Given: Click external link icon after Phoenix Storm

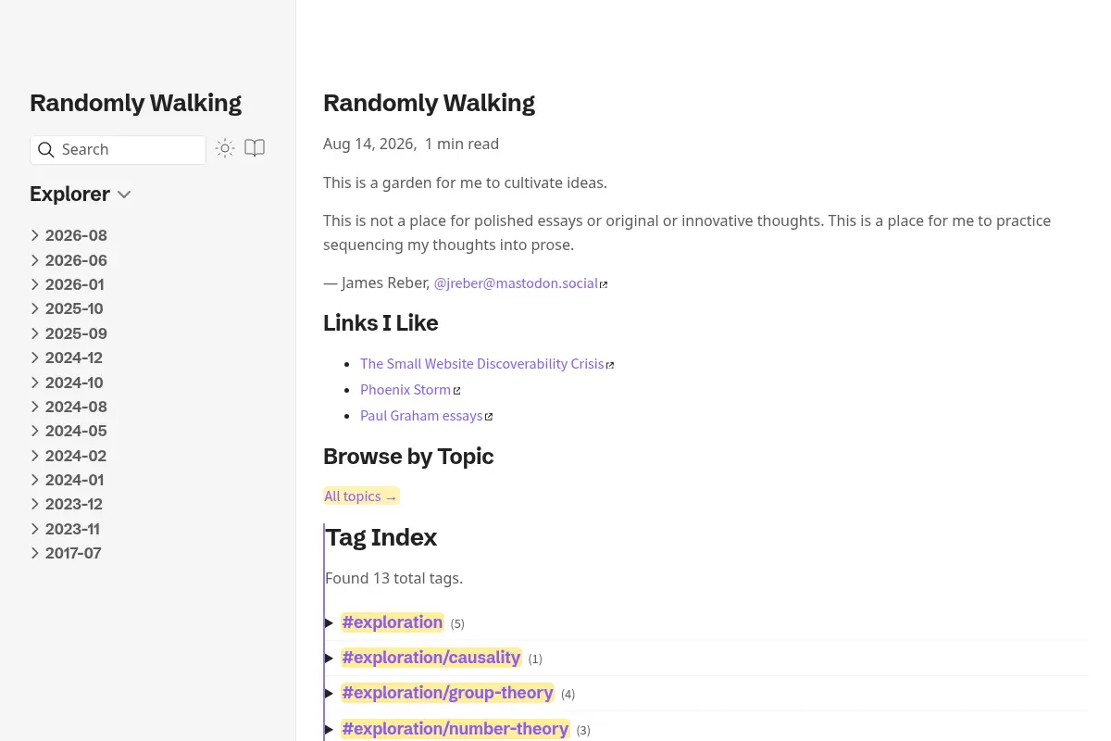Looking at the screenshot, I should click(x=456, y=391).
